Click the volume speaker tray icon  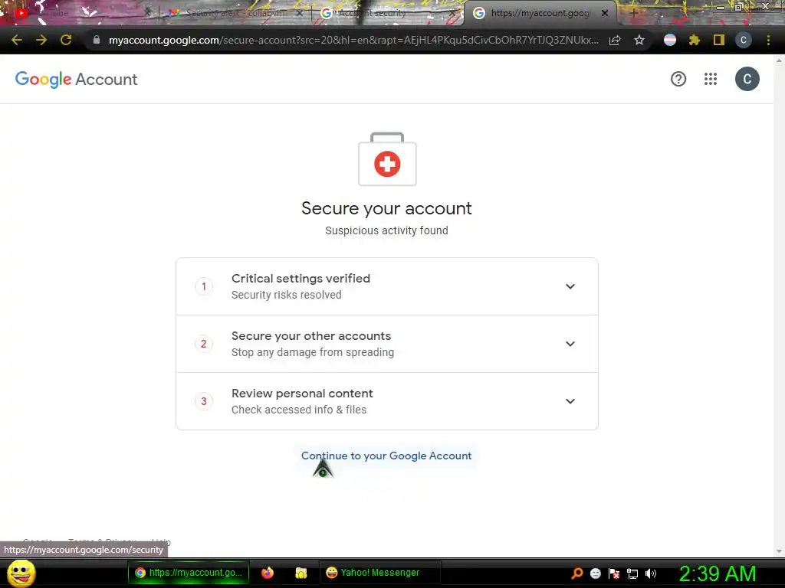651,573
